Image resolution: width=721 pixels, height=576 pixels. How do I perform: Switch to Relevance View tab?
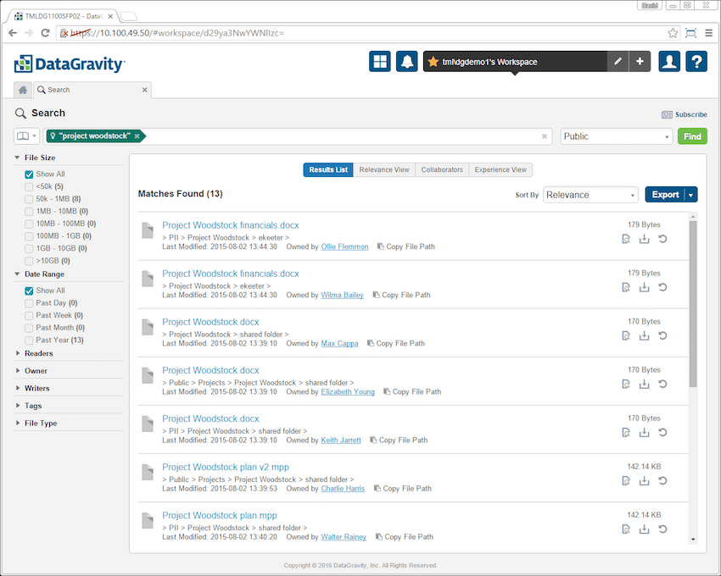pyautogui.click(x=384, y=169)
